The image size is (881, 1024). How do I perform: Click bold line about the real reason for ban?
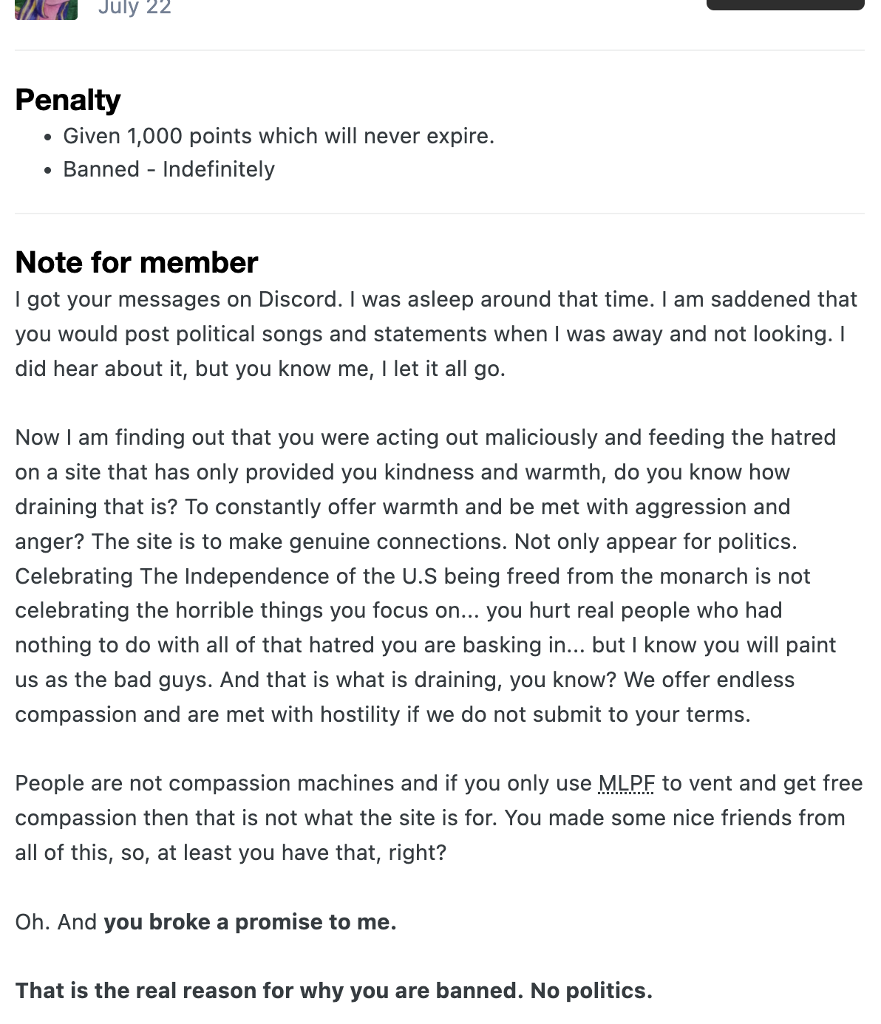[x=334, y=991]
